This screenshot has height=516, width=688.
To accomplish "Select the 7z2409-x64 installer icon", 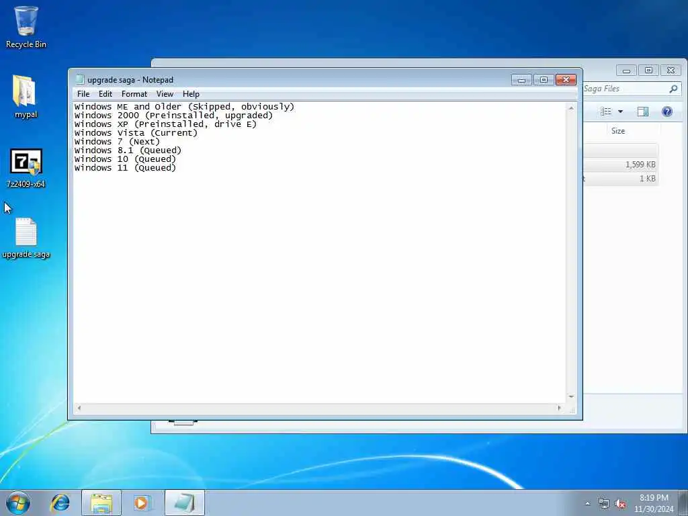I will point(26,168).
